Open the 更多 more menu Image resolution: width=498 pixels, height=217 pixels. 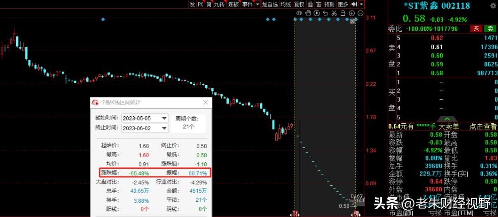(344, 4)
